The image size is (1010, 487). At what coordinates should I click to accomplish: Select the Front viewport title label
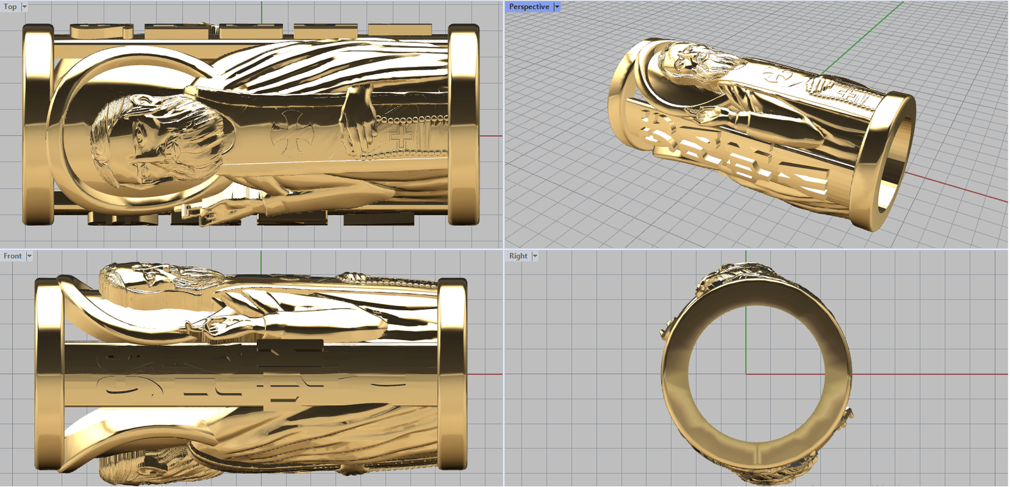point(13,256)
